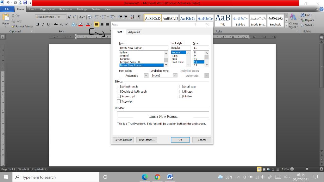Open Microsoft Edge from the taskbar

tap(145, 177)
